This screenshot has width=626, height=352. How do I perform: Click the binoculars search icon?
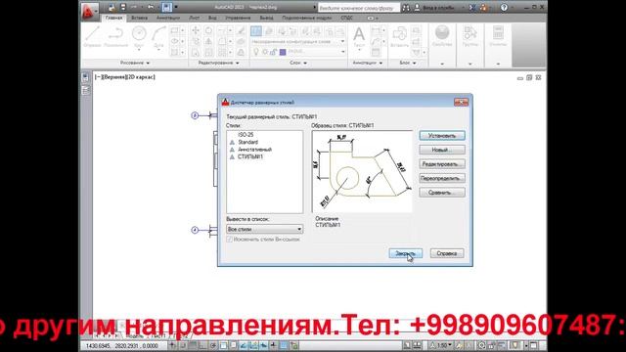406,8
